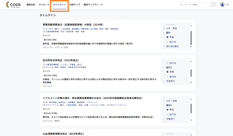Click book icon beside 企業価値担保権 tag
Screen dimensions: 233x136
point(44,32)
